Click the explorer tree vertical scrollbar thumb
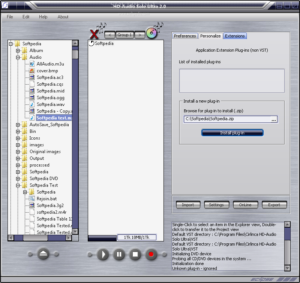 pos(75,54)
